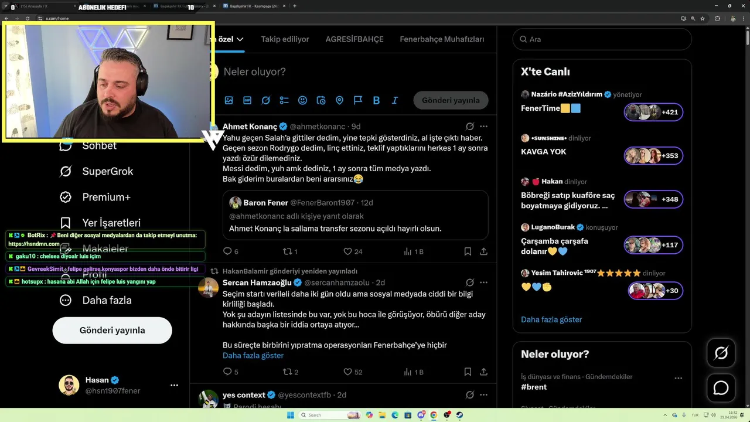Switch to Fenerbahçe Muhafızları tab
Image resolution: width=750 pixels, height=422 pixels.
(x=442, y=39)
